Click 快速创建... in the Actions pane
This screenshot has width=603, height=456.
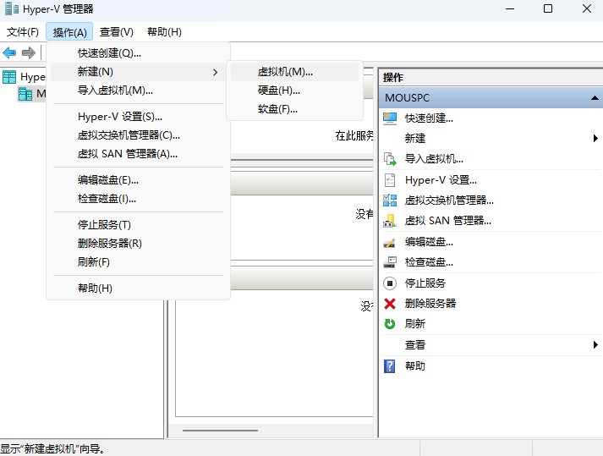pos(429,118)
